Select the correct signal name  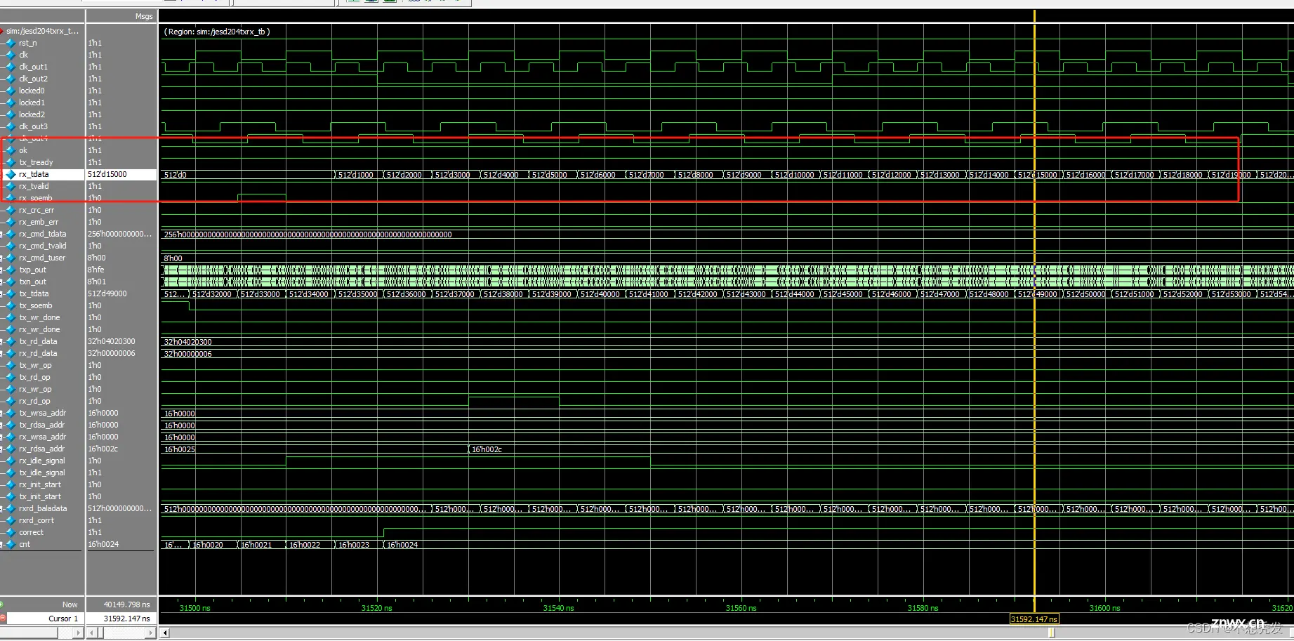click(x=31, y=532)
